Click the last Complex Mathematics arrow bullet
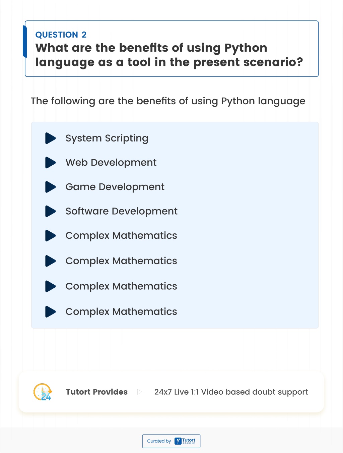Screen dimensions: 343x453 pyautogui.click(x=50, y=312)
